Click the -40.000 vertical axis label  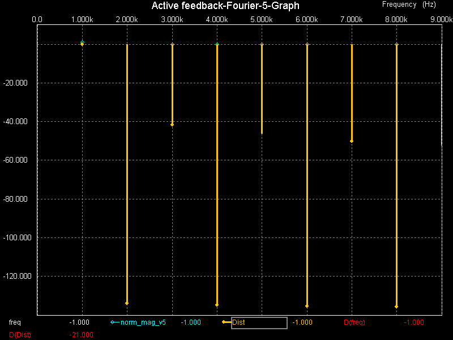(15, 121)
